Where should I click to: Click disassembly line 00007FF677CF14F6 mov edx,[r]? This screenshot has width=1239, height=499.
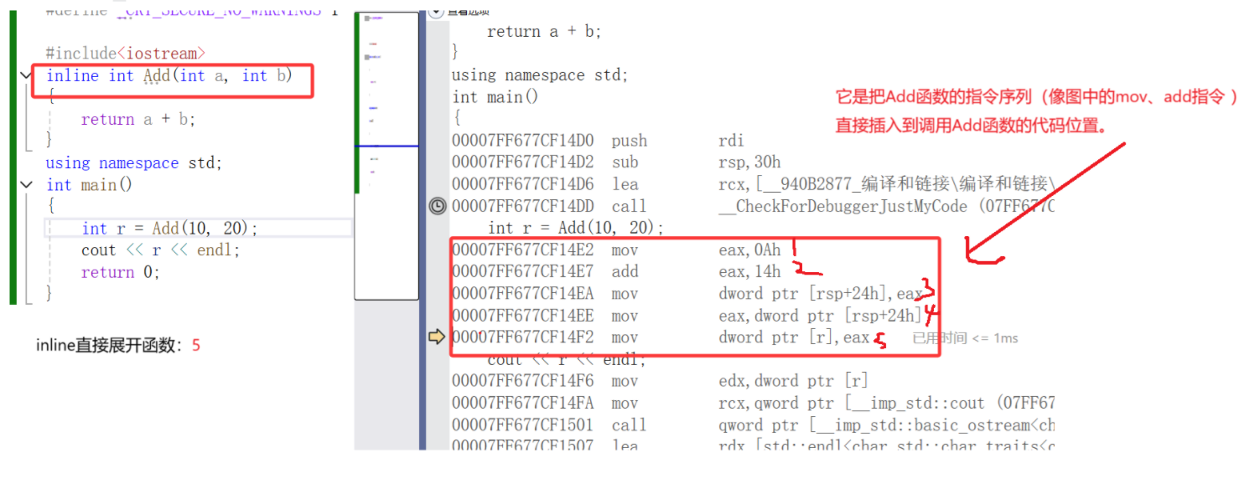[660, 381]
